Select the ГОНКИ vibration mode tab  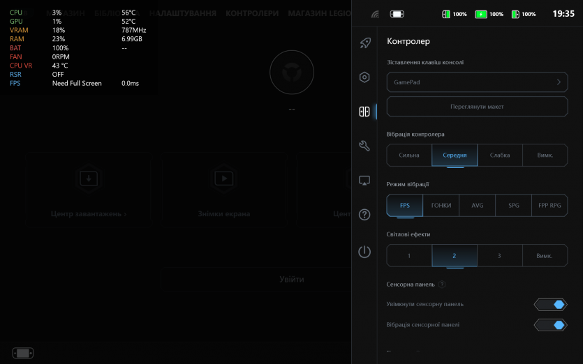tap(441, 206)
